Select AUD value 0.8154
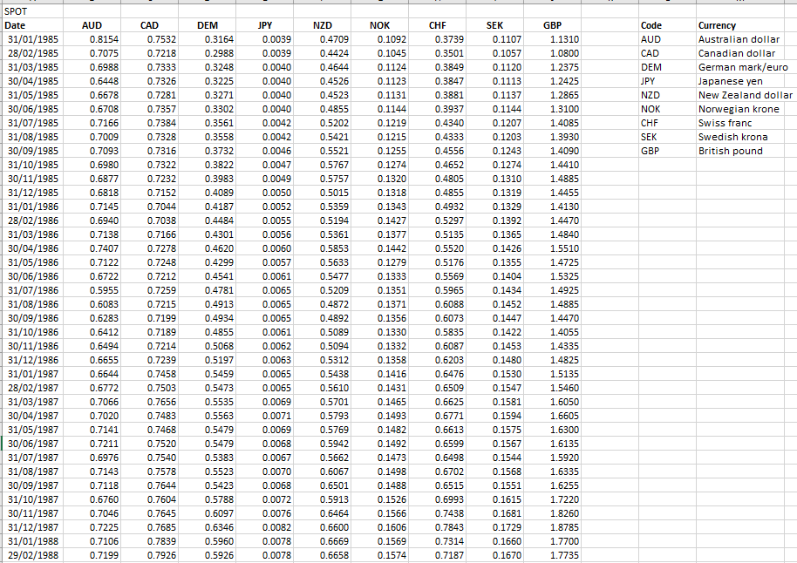 [92, 39]
